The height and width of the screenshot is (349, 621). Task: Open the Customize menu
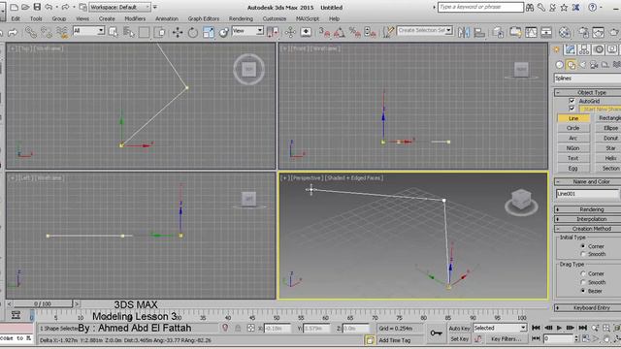(275, 18)
